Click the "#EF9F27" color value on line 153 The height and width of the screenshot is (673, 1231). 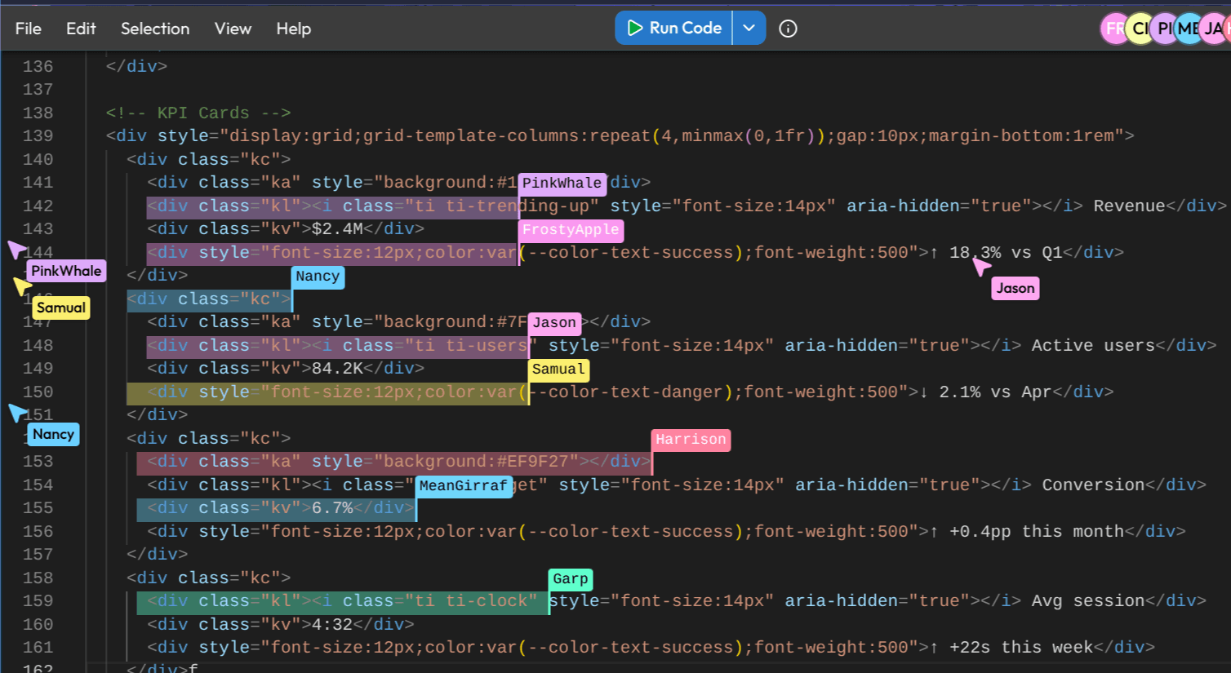(x=532, y=462)
